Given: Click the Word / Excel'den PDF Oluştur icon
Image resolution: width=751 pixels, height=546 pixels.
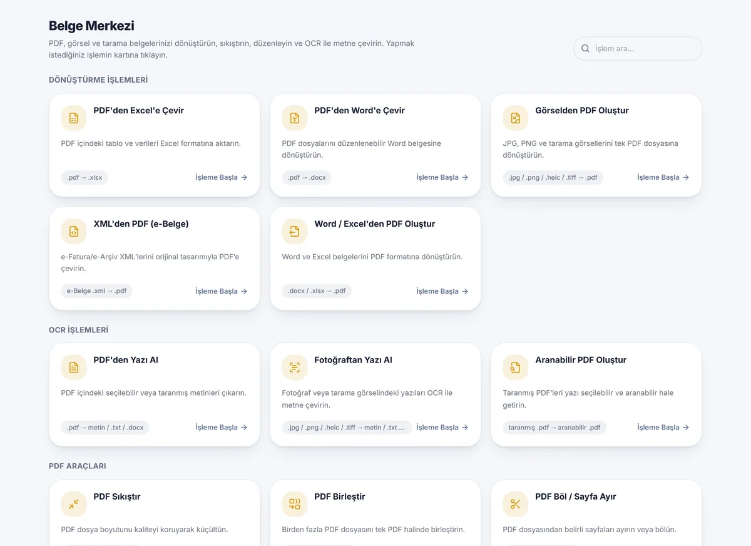Looking at the screenshot, I should [x=295, y=231].
